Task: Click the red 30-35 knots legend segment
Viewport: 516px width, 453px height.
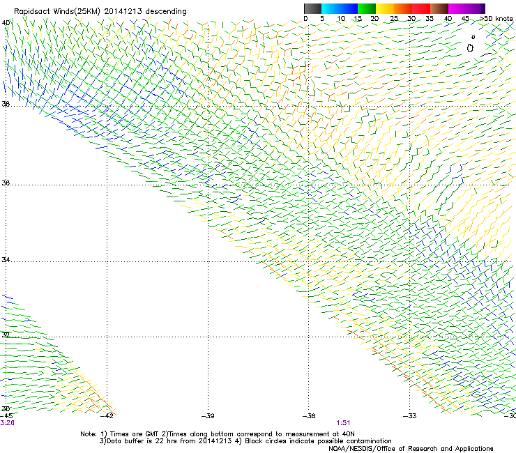Action: pos(421,8)
